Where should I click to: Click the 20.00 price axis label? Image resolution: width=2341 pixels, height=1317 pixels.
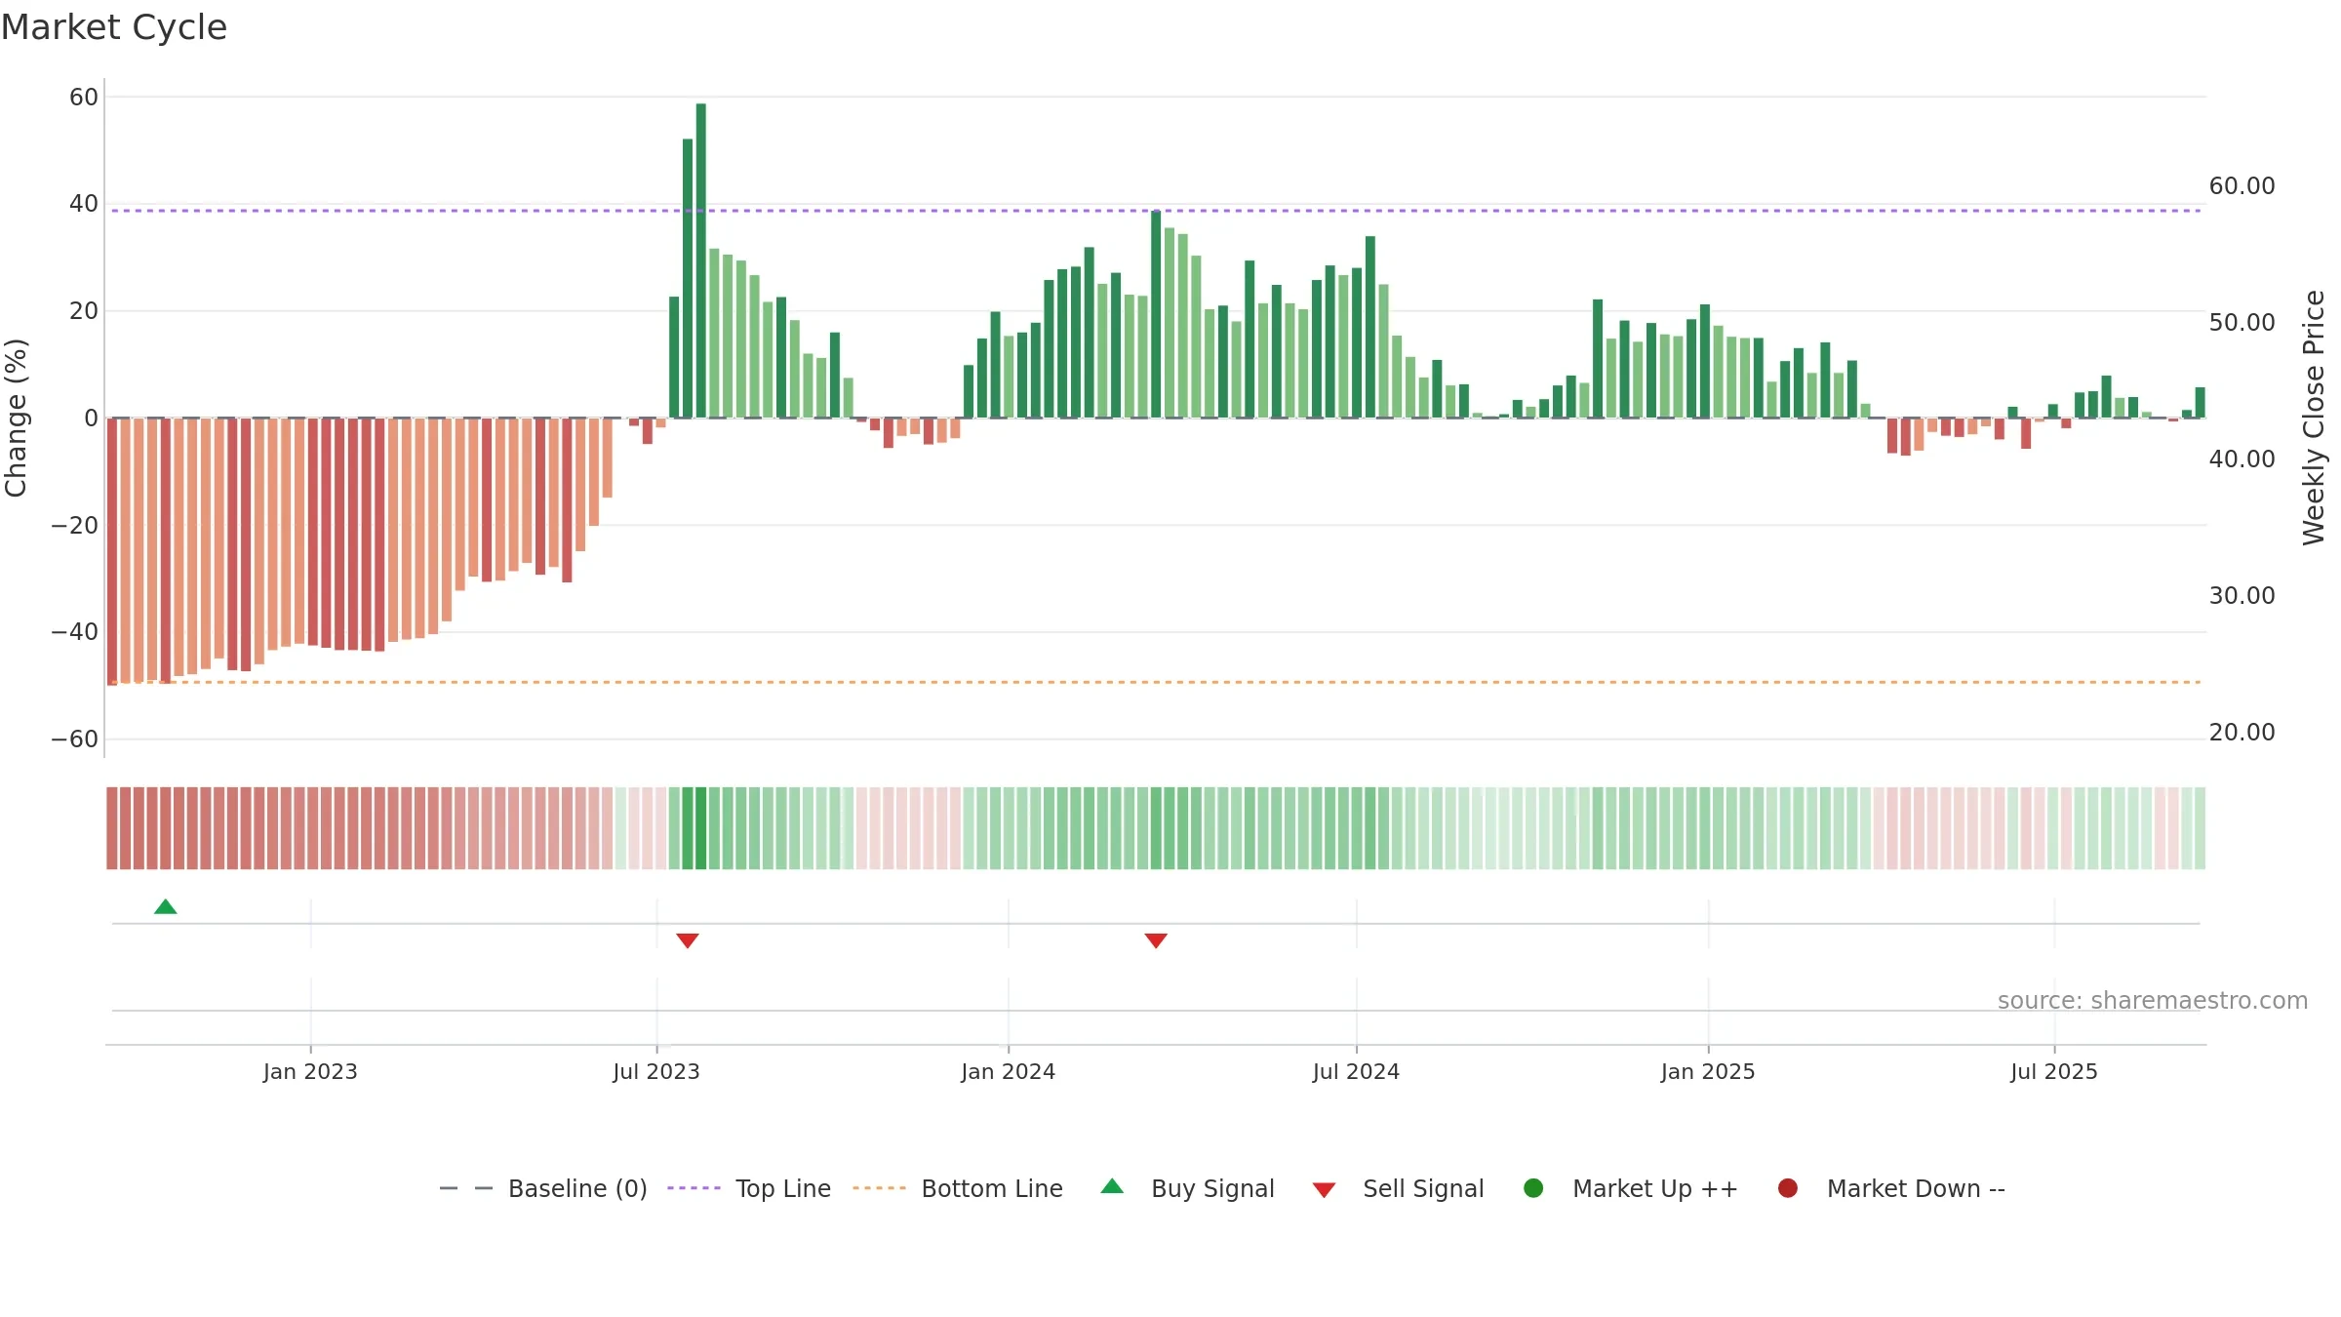click(2242, 733)
